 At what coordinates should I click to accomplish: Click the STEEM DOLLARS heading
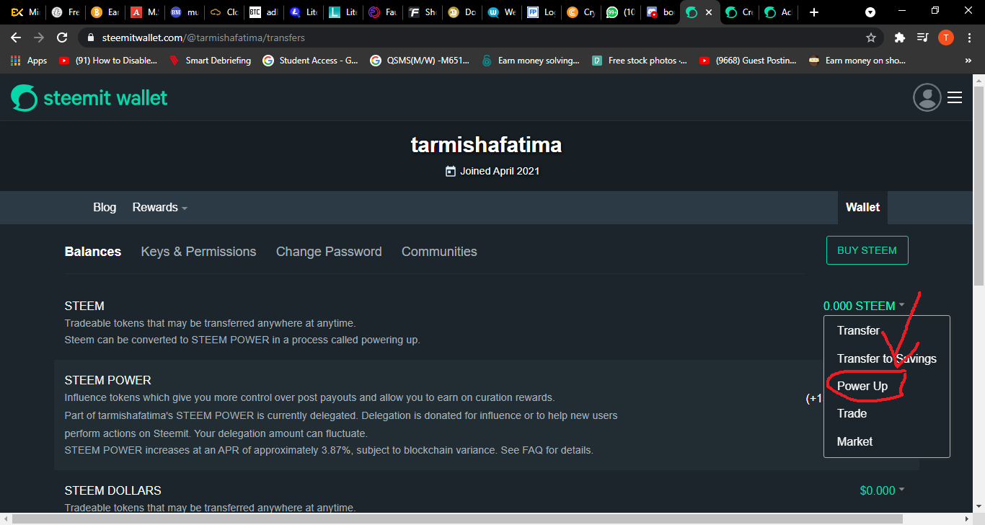click(113, 490)
